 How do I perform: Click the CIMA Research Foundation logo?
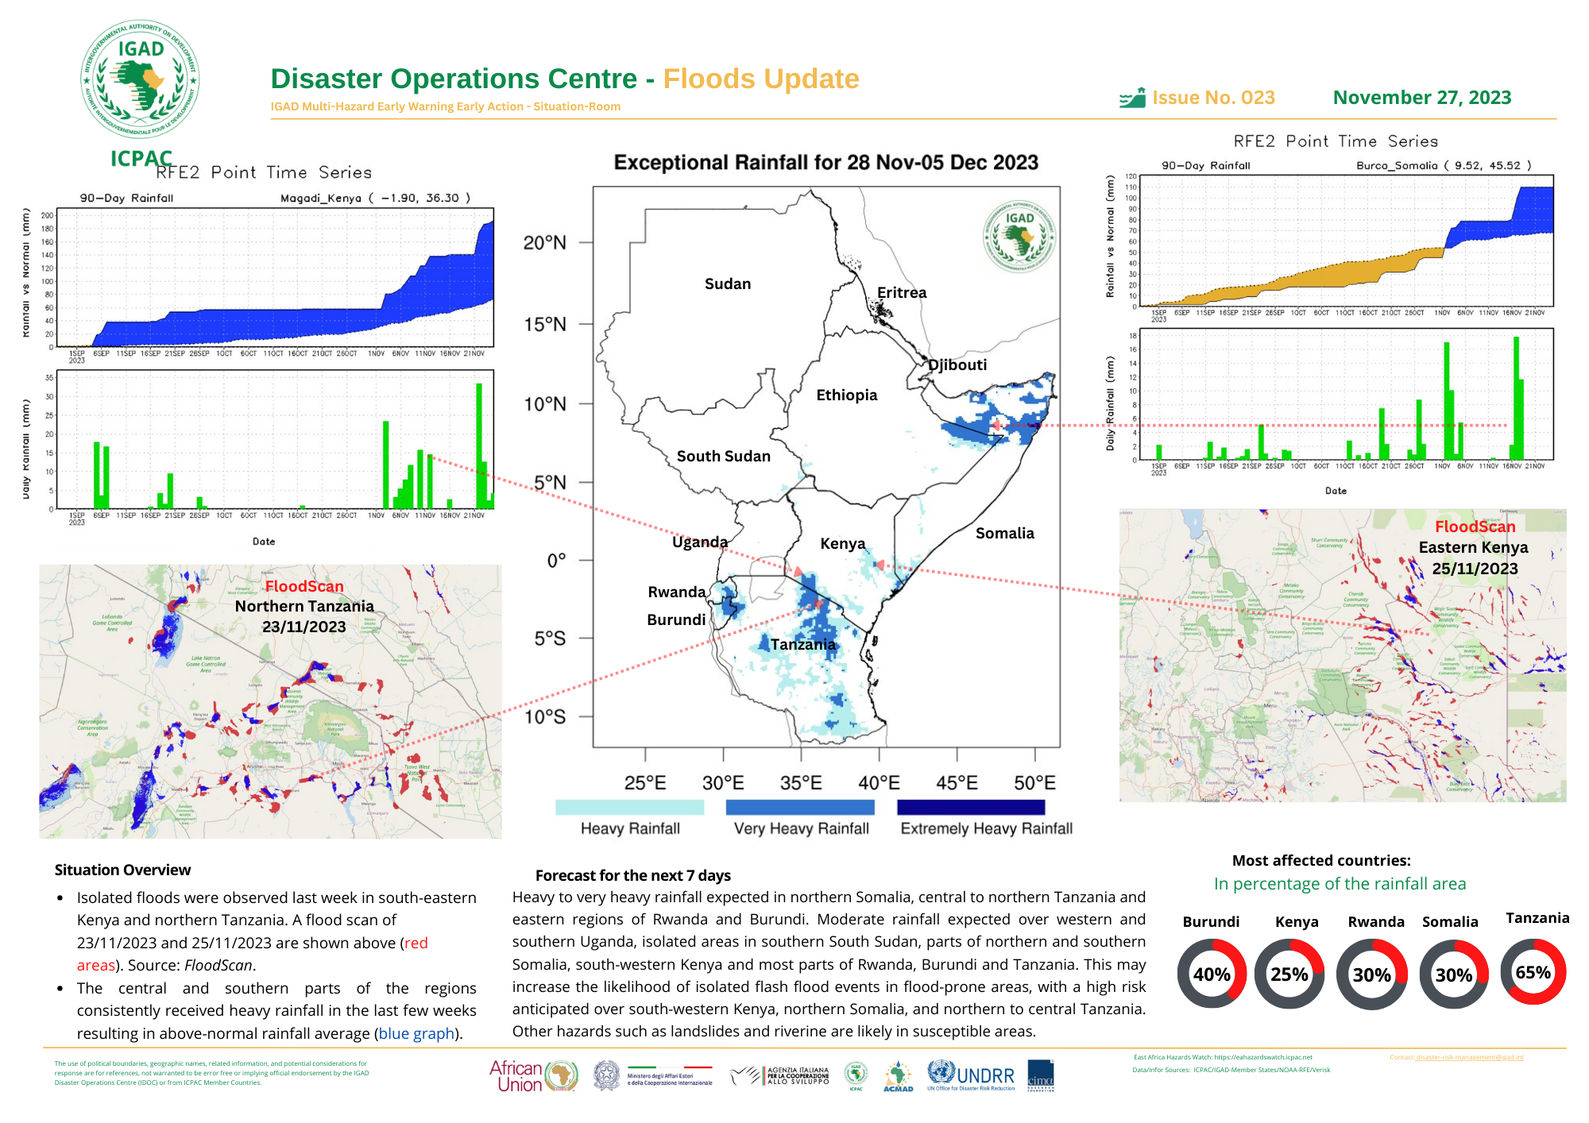(x=1040, y=1075)
